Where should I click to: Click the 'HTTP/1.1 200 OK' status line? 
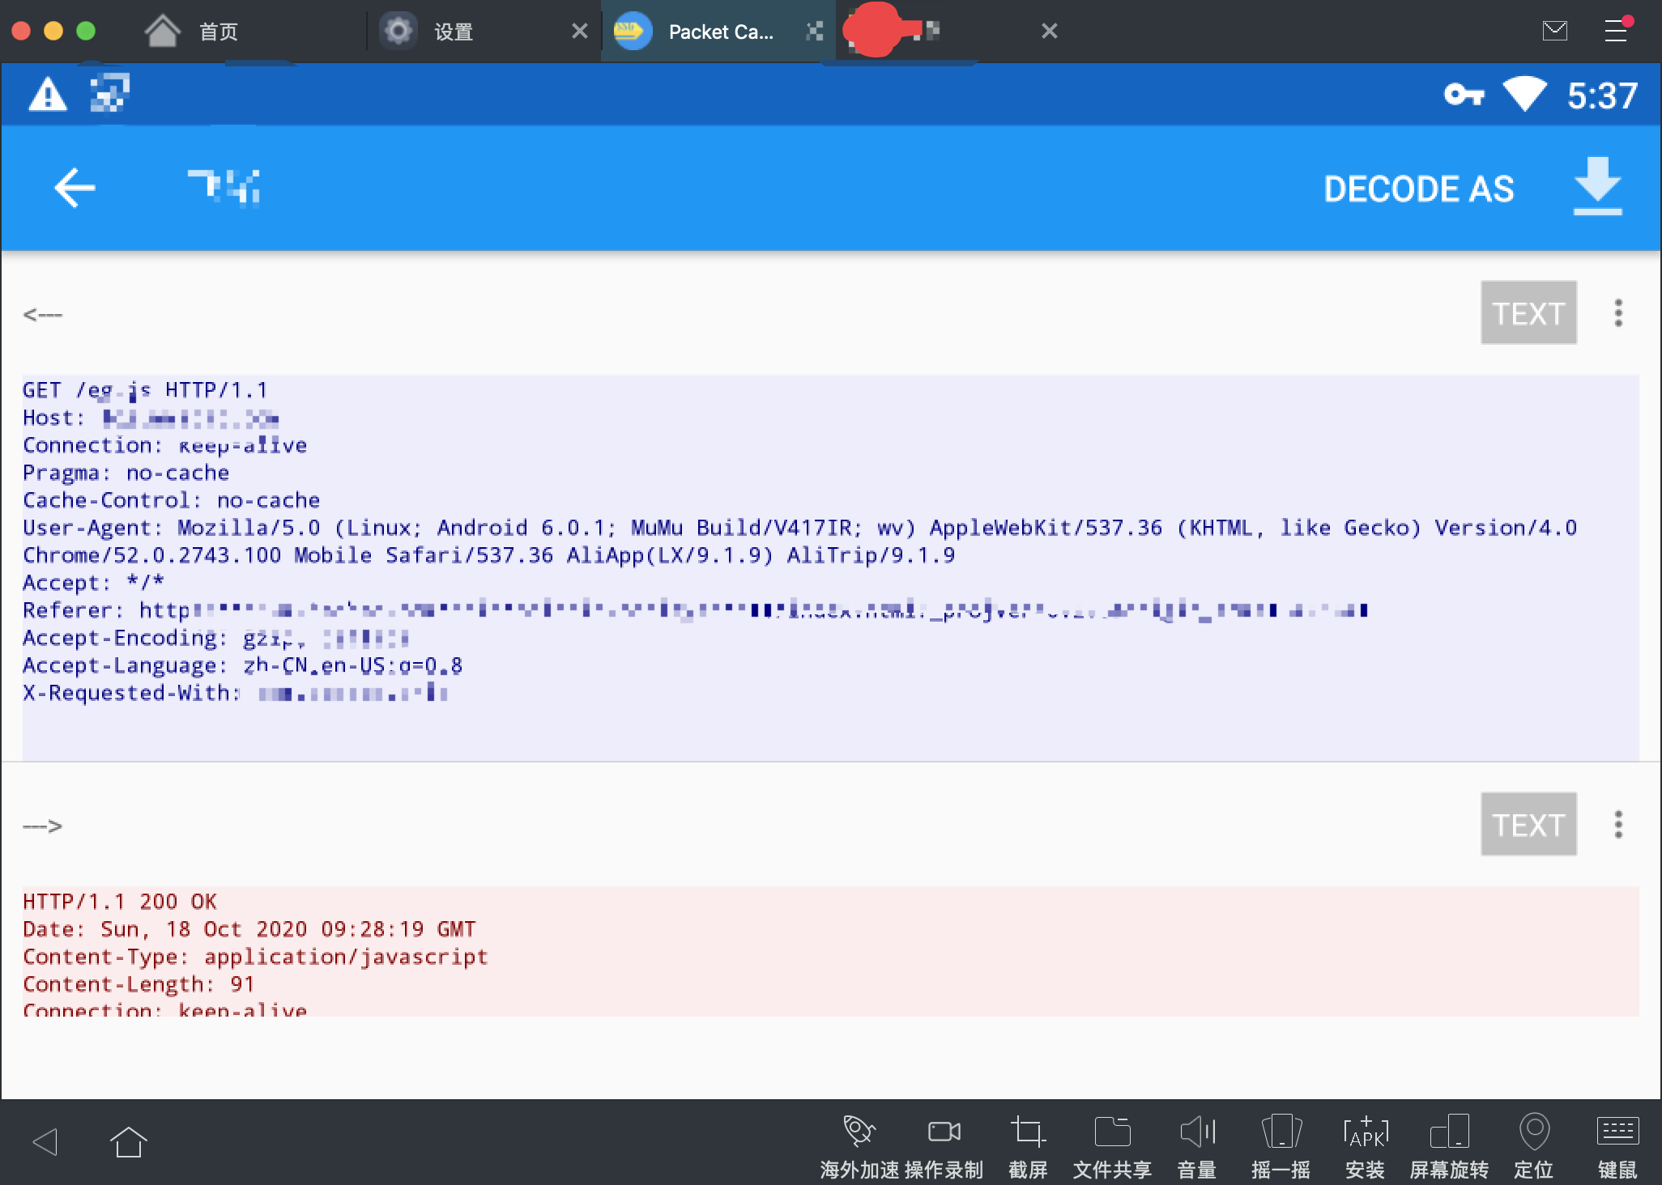click(x=120, y=902)
